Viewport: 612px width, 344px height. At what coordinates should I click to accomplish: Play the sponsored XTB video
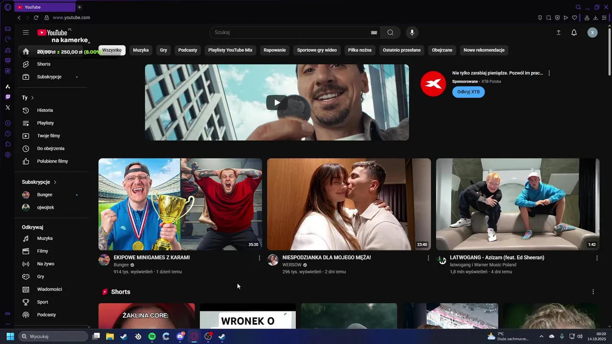[277, 102]
